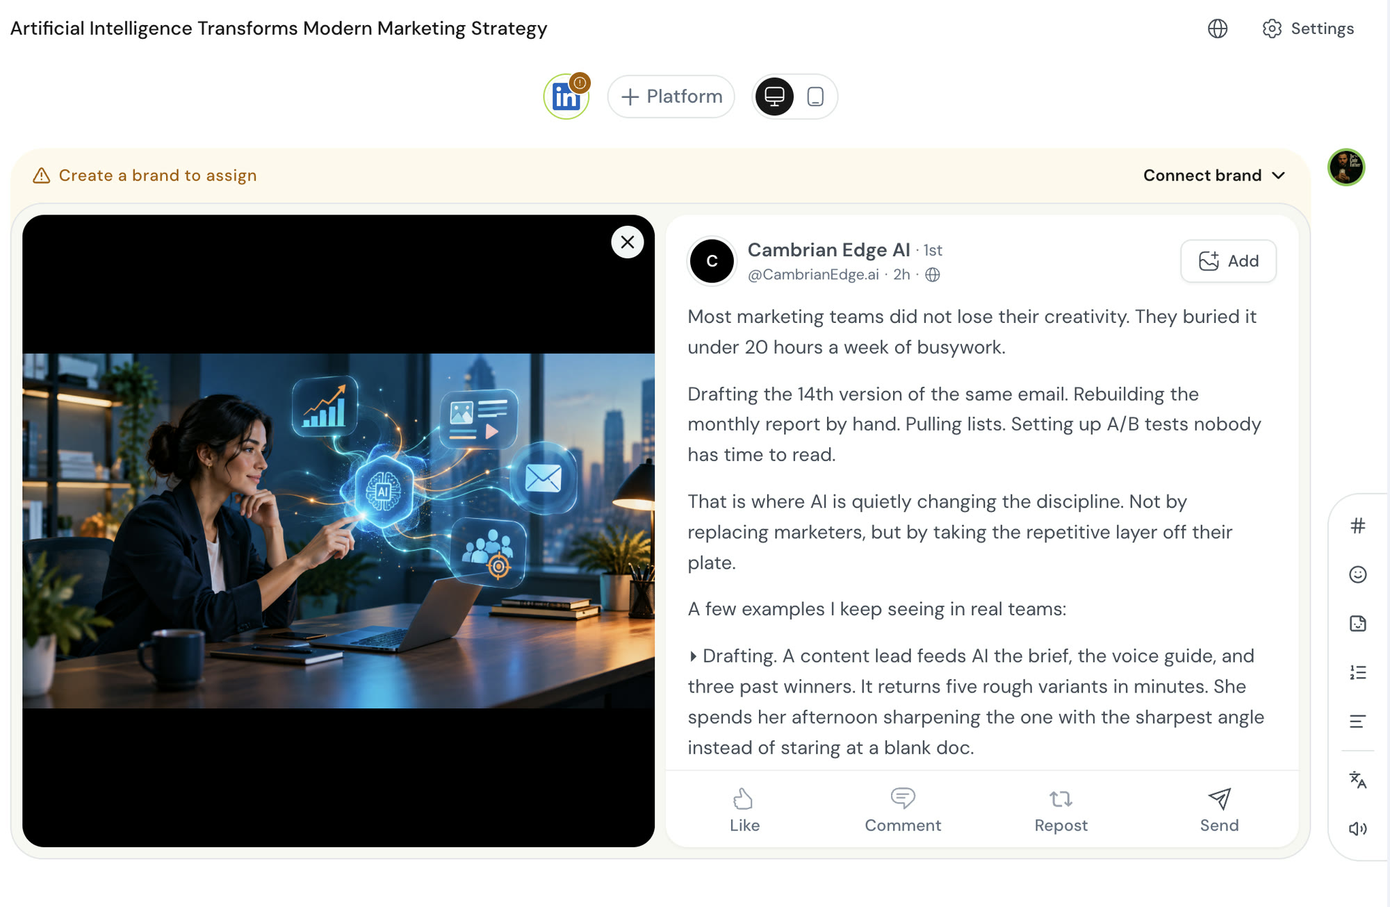The image size is (1390, 907).
Task: Click the bullet paragraph 'Drafting. A content lead'
Action: [976, 701]
